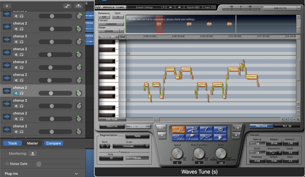
Task: Click the Reference 440 value field
Action: pos(104,17)
